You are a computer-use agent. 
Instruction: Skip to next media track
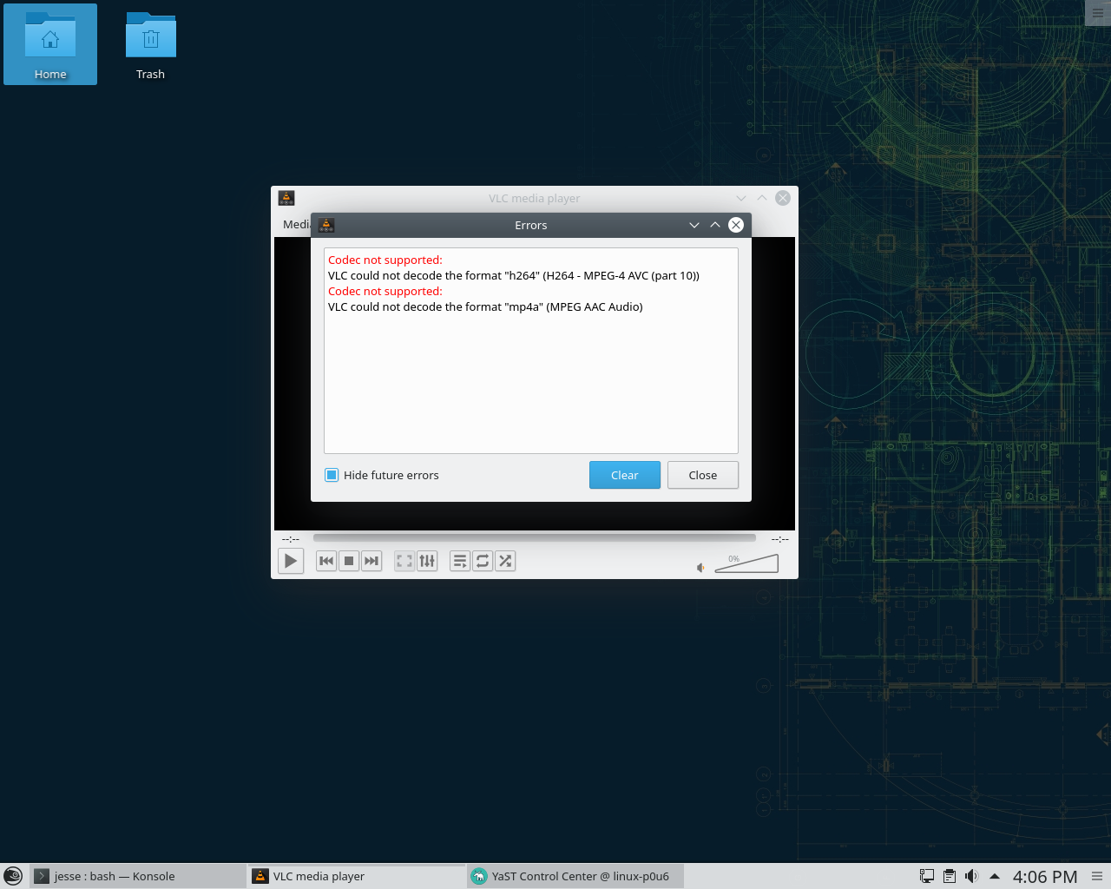[371, 561]
